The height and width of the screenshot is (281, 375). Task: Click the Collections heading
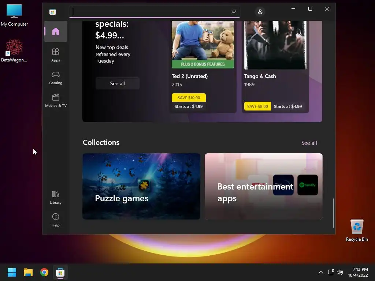[101, 142]
